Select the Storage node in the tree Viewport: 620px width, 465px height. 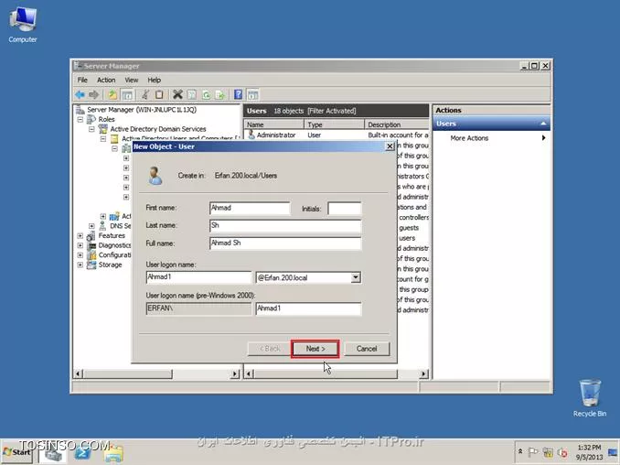click(x=110, y=265)
